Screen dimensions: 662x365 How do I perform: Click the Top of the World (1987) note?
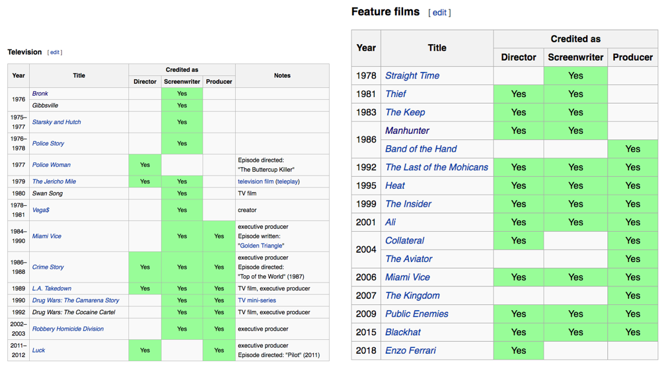[271, 277]
